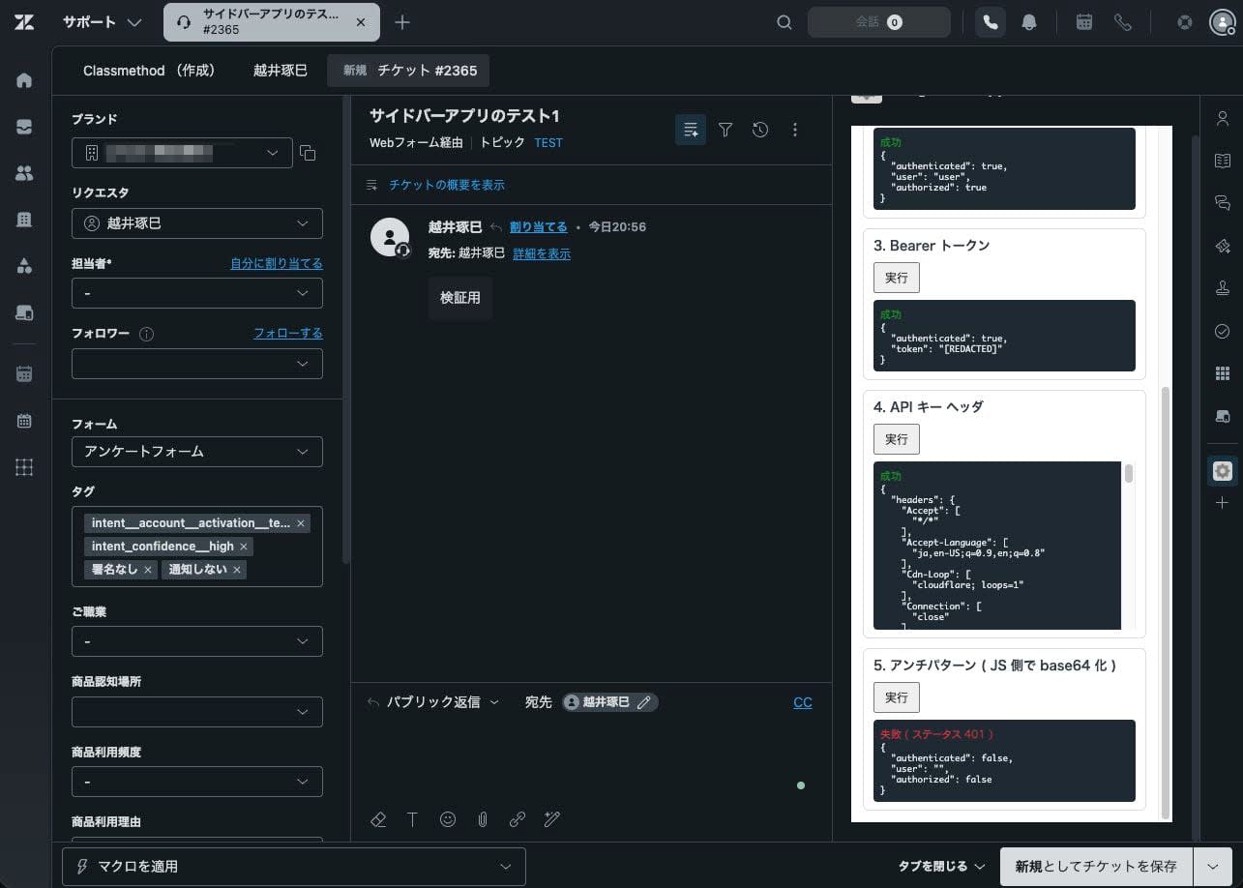Open notifications bell icon
The image size is (1243, 888).
pyautogui.click(x=1029, y=22)
